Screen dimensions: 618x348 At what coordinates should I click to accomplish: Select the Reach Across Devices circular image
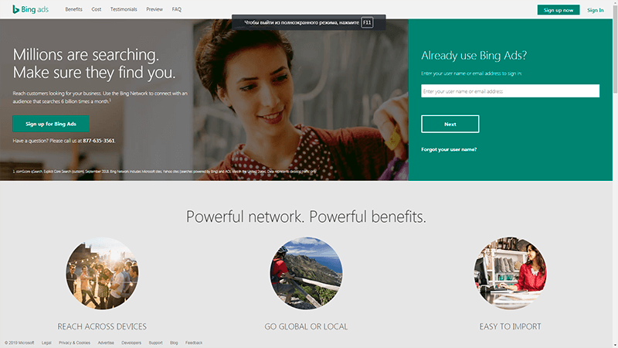click(102, 273)
